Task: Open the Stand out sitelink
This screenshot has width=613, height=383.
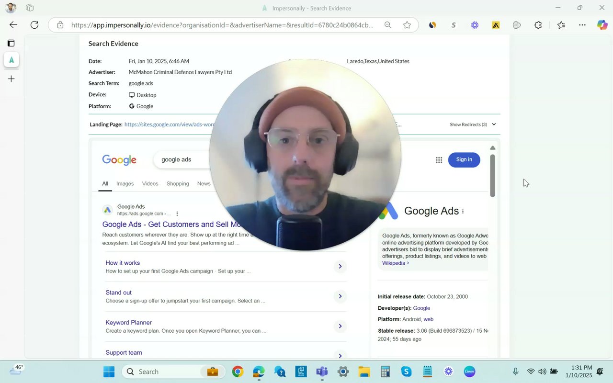Action: 118,293
